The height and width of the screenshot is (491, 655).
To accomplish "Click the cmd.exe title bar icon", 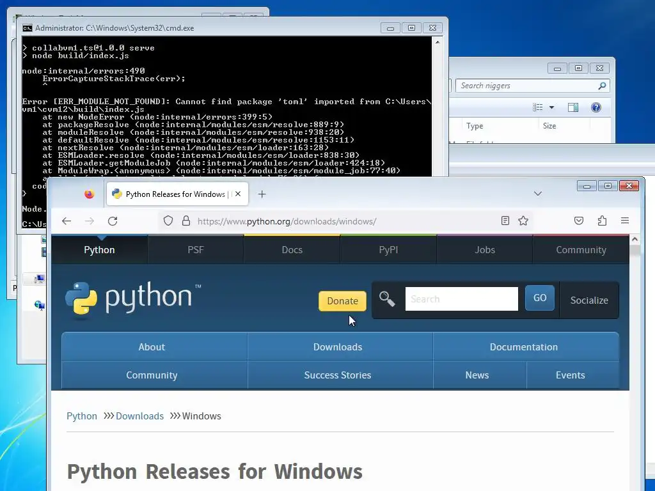I will [28, 28].
